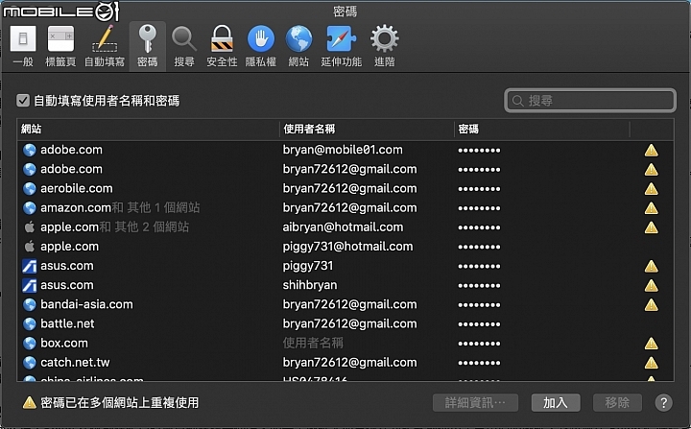Click warning triangle on shihbryan row
Viewport: 691px width, 429px height.
(651, 286)
